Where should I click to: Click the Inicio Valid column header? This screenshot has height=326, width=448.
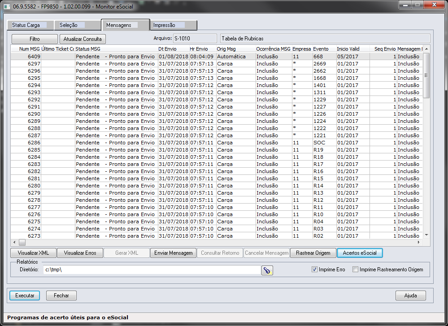(353, 49)
